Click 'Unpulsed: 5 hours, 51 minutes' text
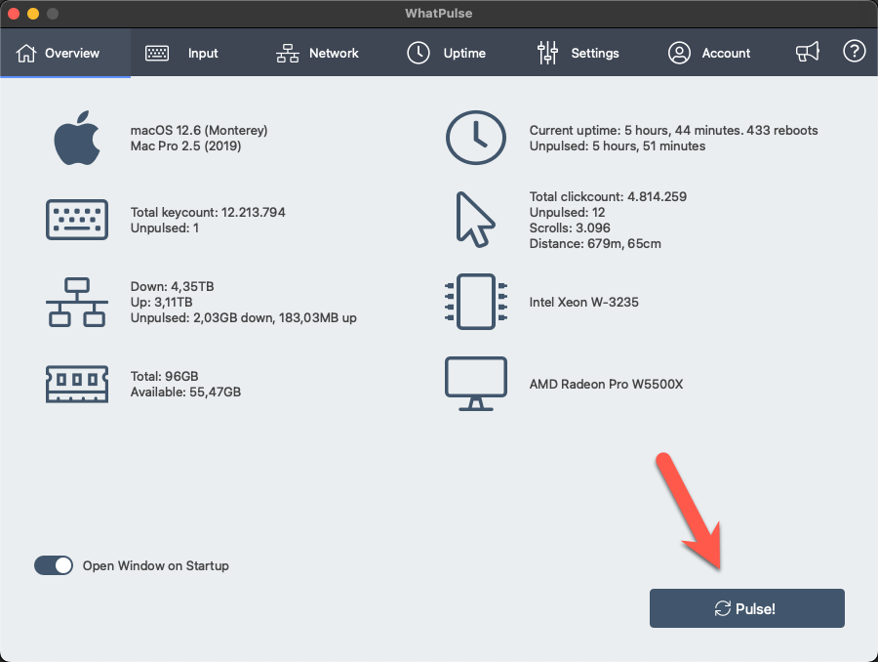The image size is (878, 662). pyautogui.click(x=618, y=145)
